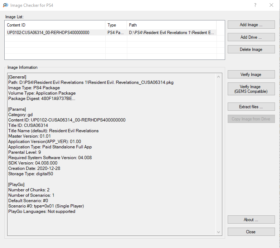Click 'Application Type: Paid Standalone Full App' line
This screenshot has width=280, height=248.
pyautogui.click(x=50, y=147)
